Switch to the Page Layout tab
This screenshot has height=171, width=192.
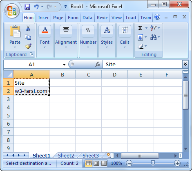[x=58, y=18]
